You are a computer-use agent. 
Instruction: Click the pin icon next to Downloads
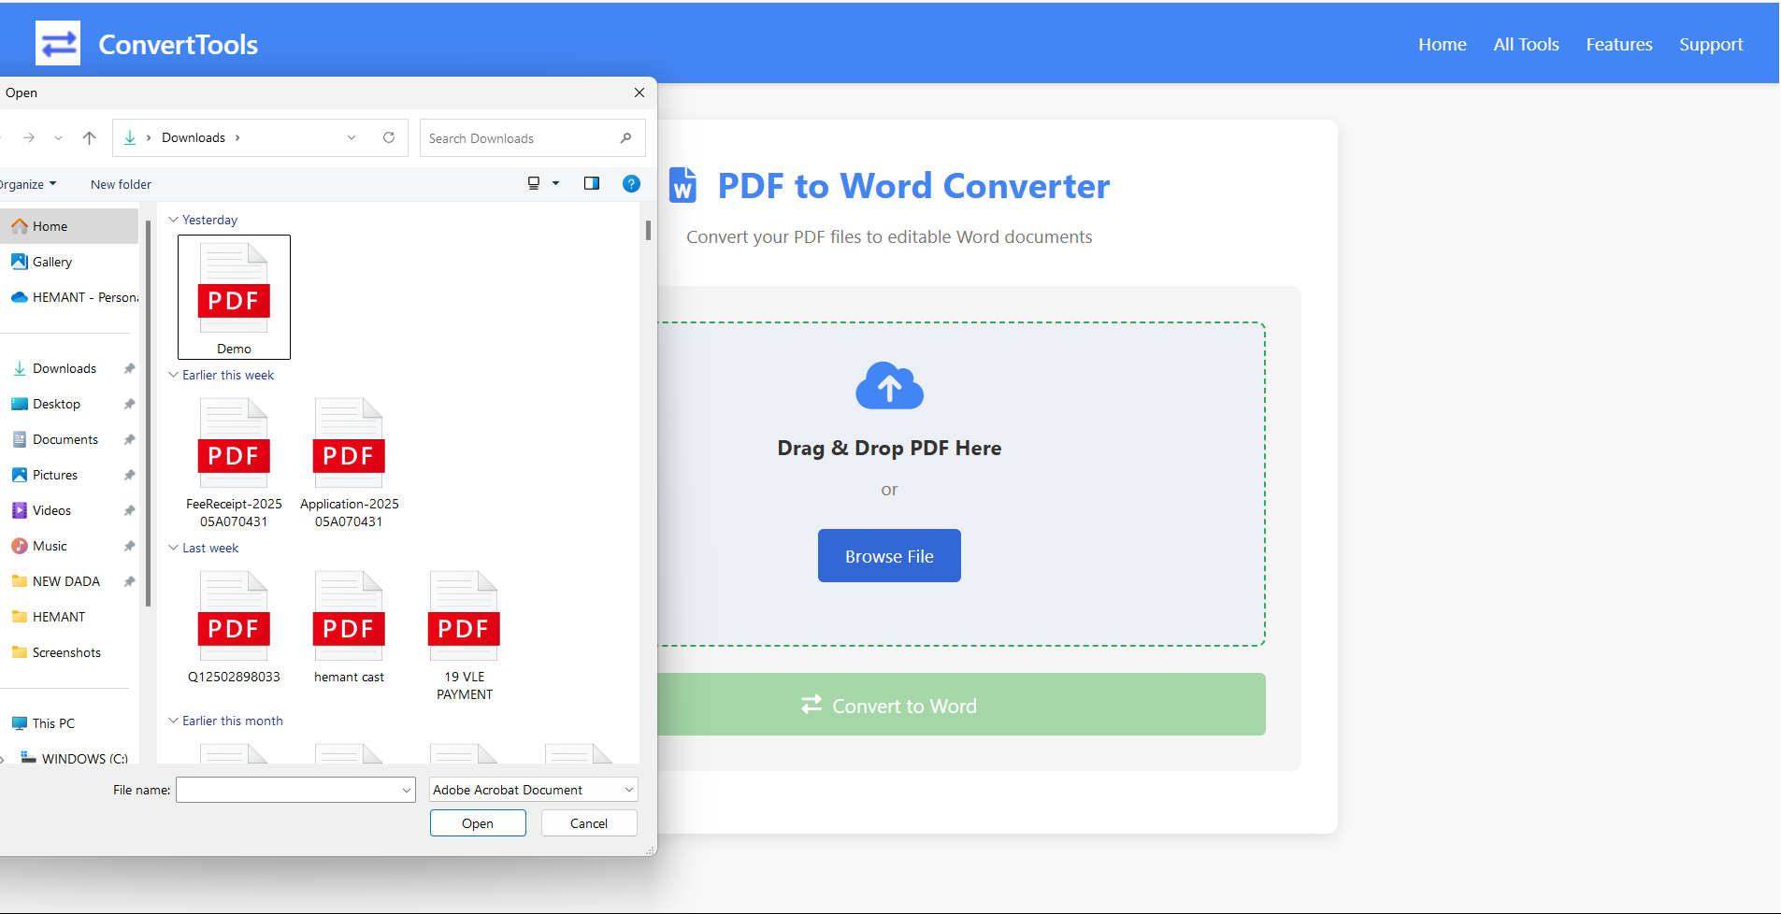coord(129,368)
